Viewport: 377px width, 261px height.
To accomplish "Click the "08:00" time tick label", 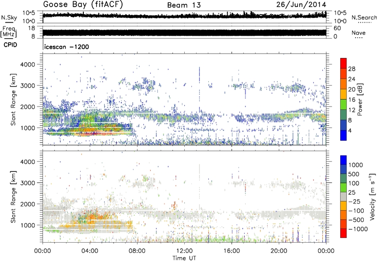I will (x=137, y=251).
